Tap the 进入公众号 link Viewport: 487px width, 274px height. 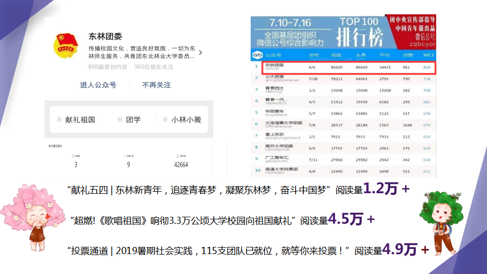[x=98, y=85]
